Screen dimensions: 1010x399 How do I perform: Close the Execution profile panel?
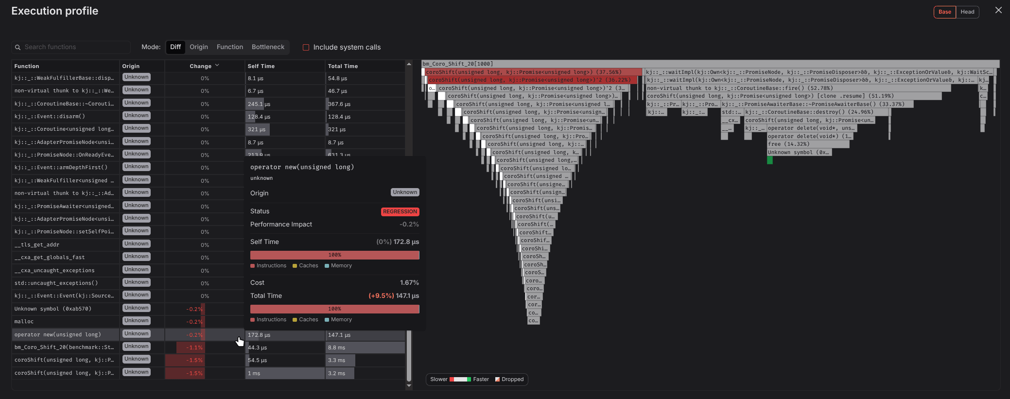coord(998,10)
